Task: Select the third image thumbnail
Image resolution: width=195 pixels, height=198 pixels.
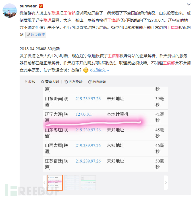Action: 88,182
